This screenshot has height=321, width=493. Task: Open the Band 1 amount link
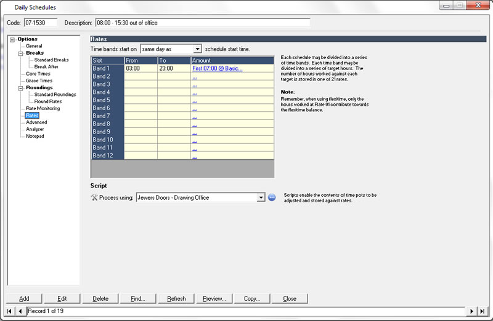click(x=217, y=68)
